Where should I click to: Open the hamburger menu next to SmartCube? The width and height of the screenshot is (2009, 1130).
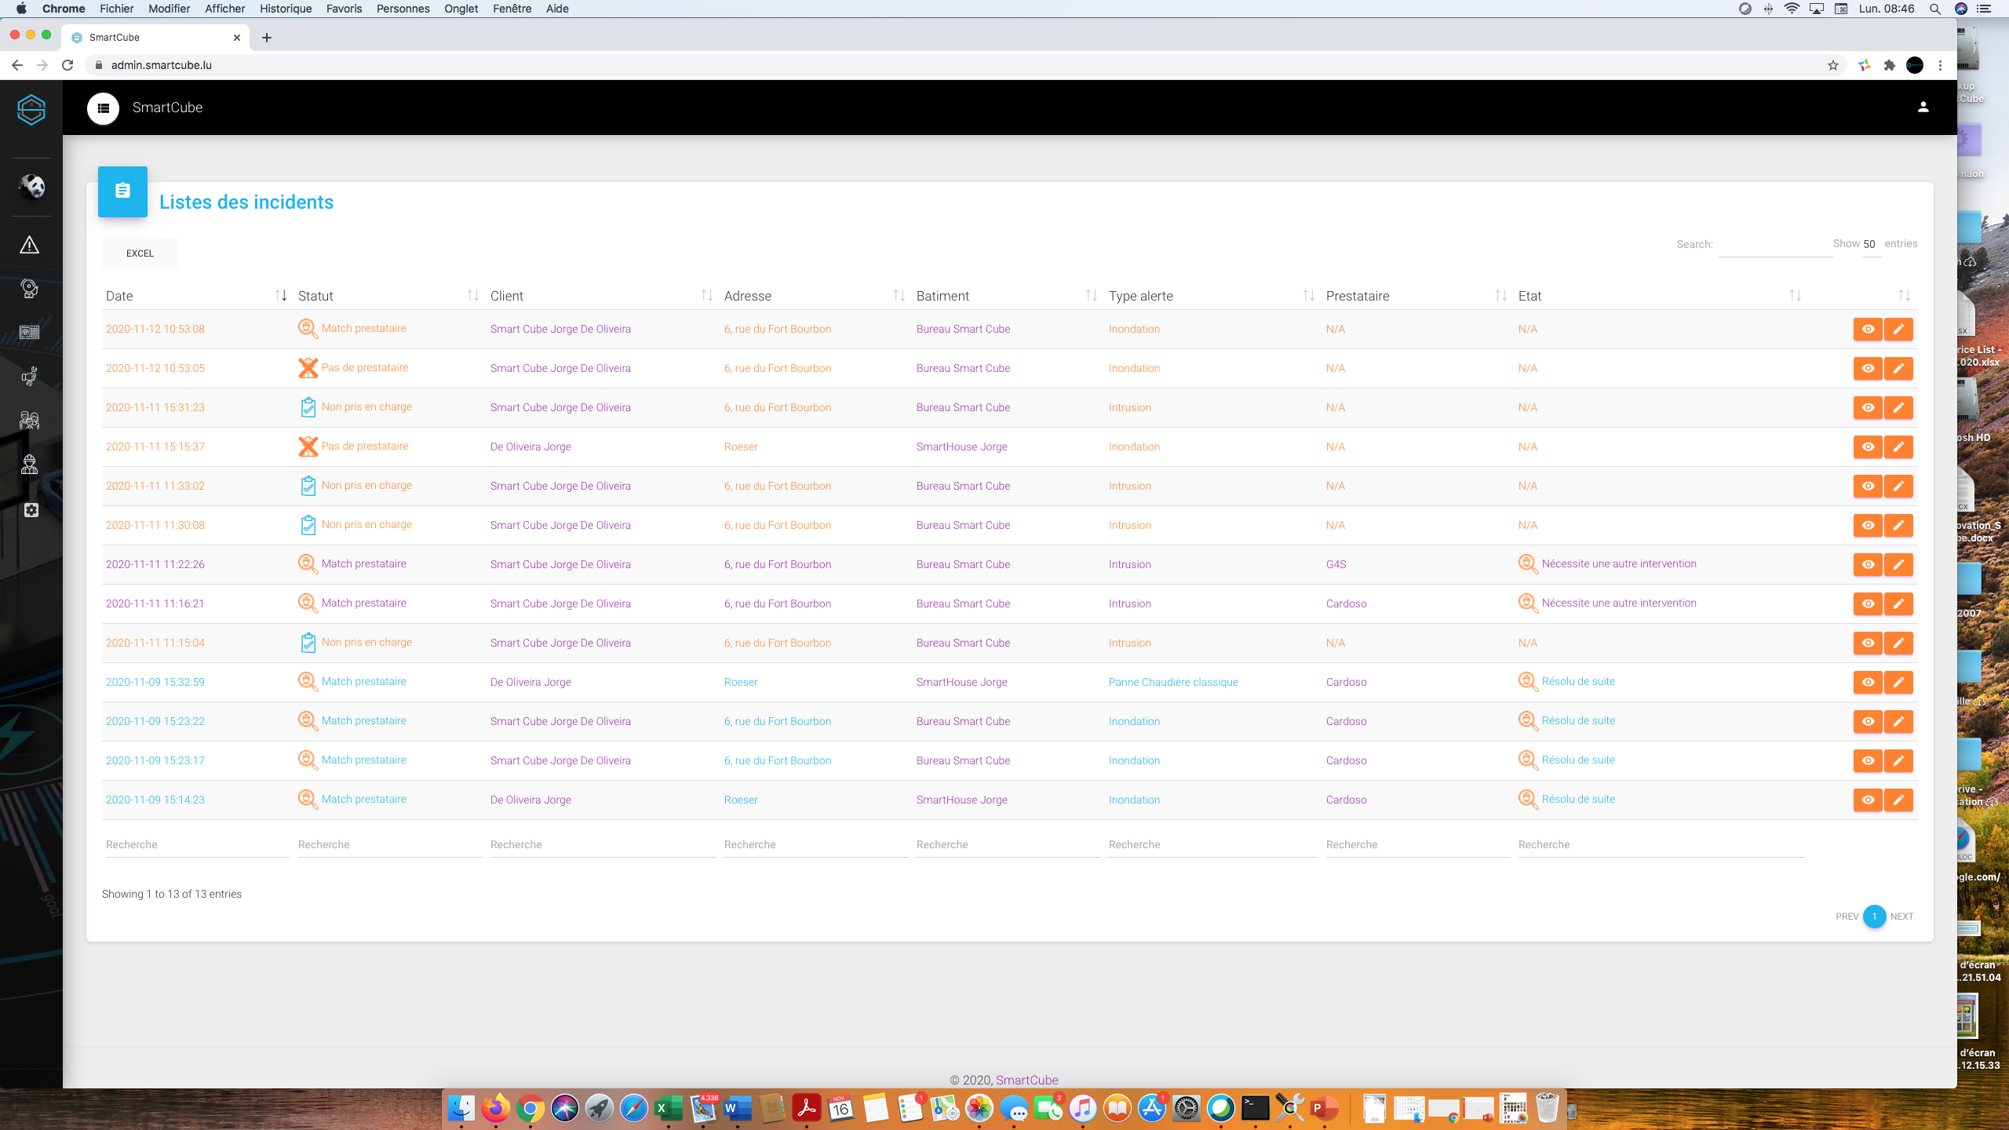(x=103, y=108)
